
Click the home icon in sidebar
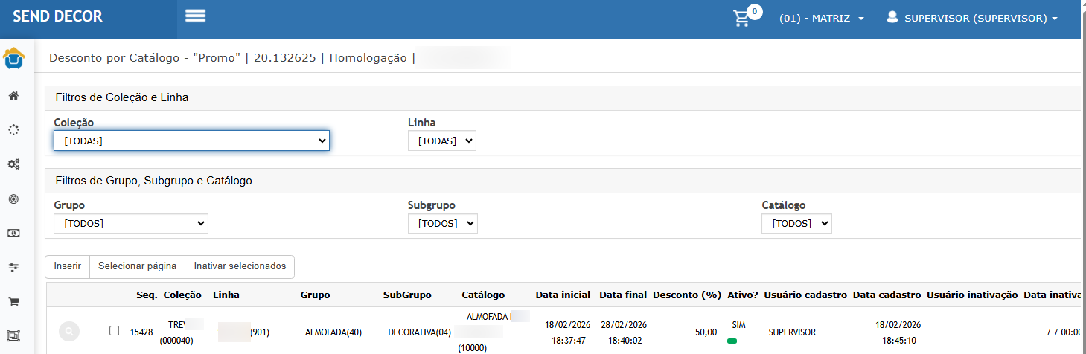13,96
